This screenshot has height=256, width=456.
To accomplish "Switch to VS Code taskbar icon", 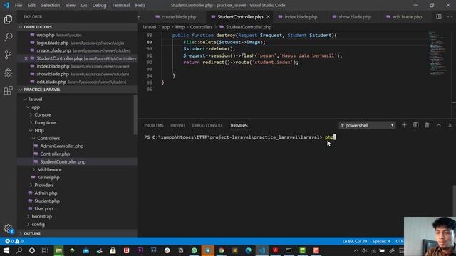I will [261, 250].
